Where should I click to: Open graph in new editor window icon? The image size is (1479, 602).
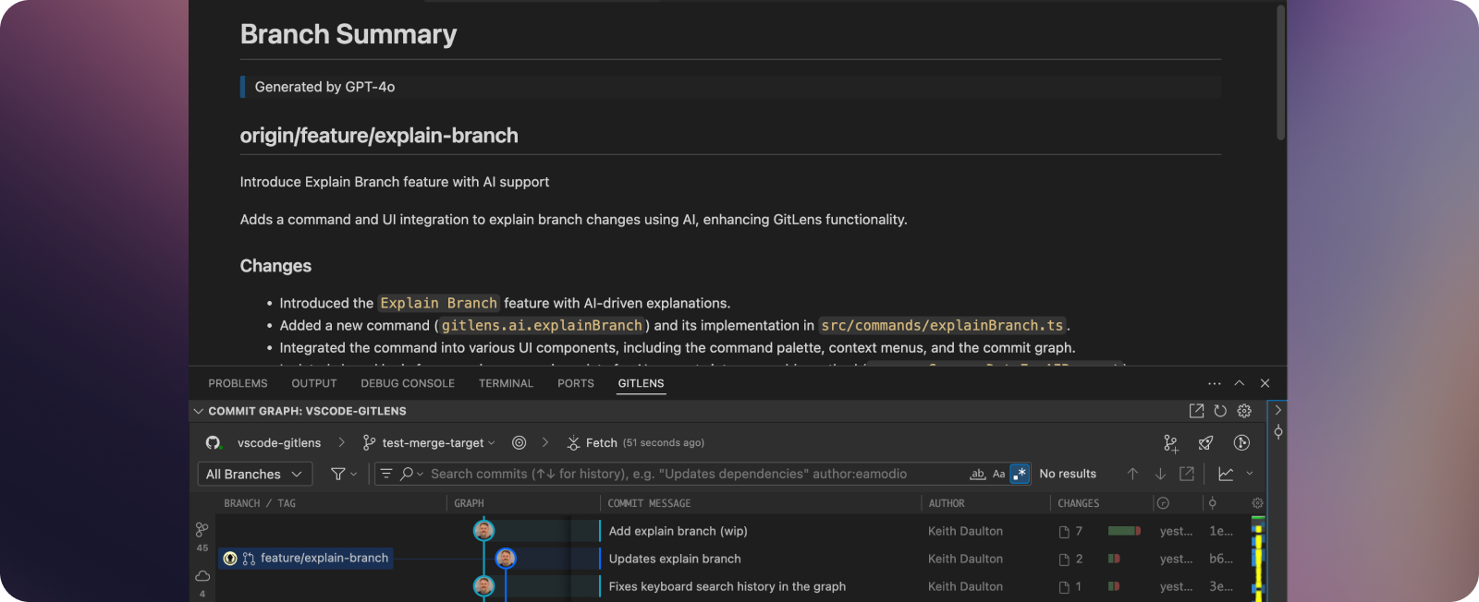pyautogui.click(x=1196, y=411)
